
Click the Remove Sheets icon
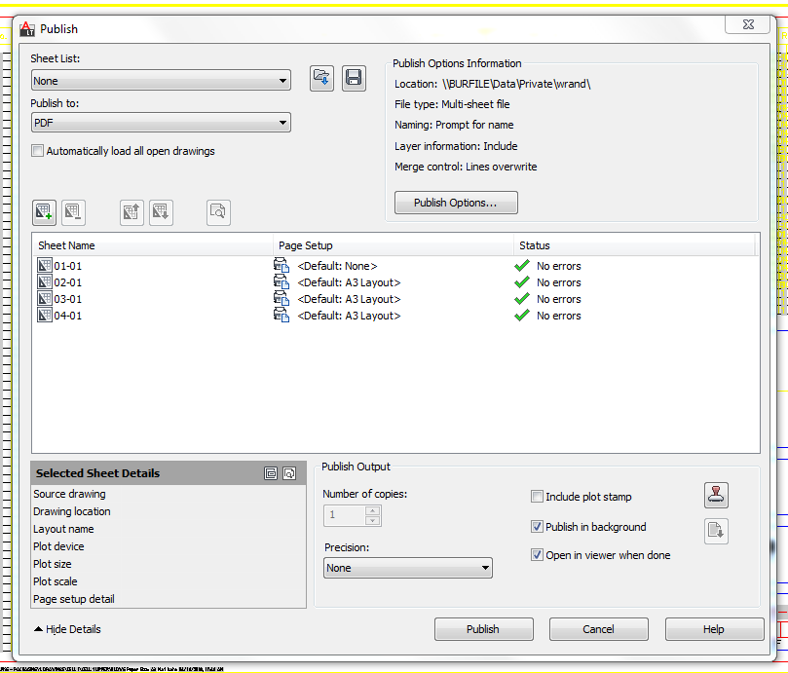72,212
